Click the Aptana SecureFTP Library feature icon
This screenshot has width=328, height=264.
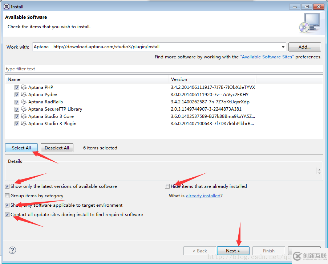point(24,109)
